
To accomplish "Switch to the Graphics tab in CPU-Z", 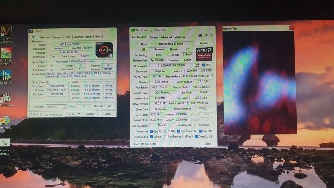I will pos(78,37).
